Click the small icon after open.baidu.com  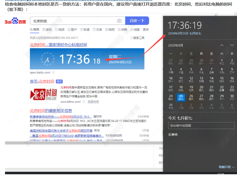click(53, 72)
